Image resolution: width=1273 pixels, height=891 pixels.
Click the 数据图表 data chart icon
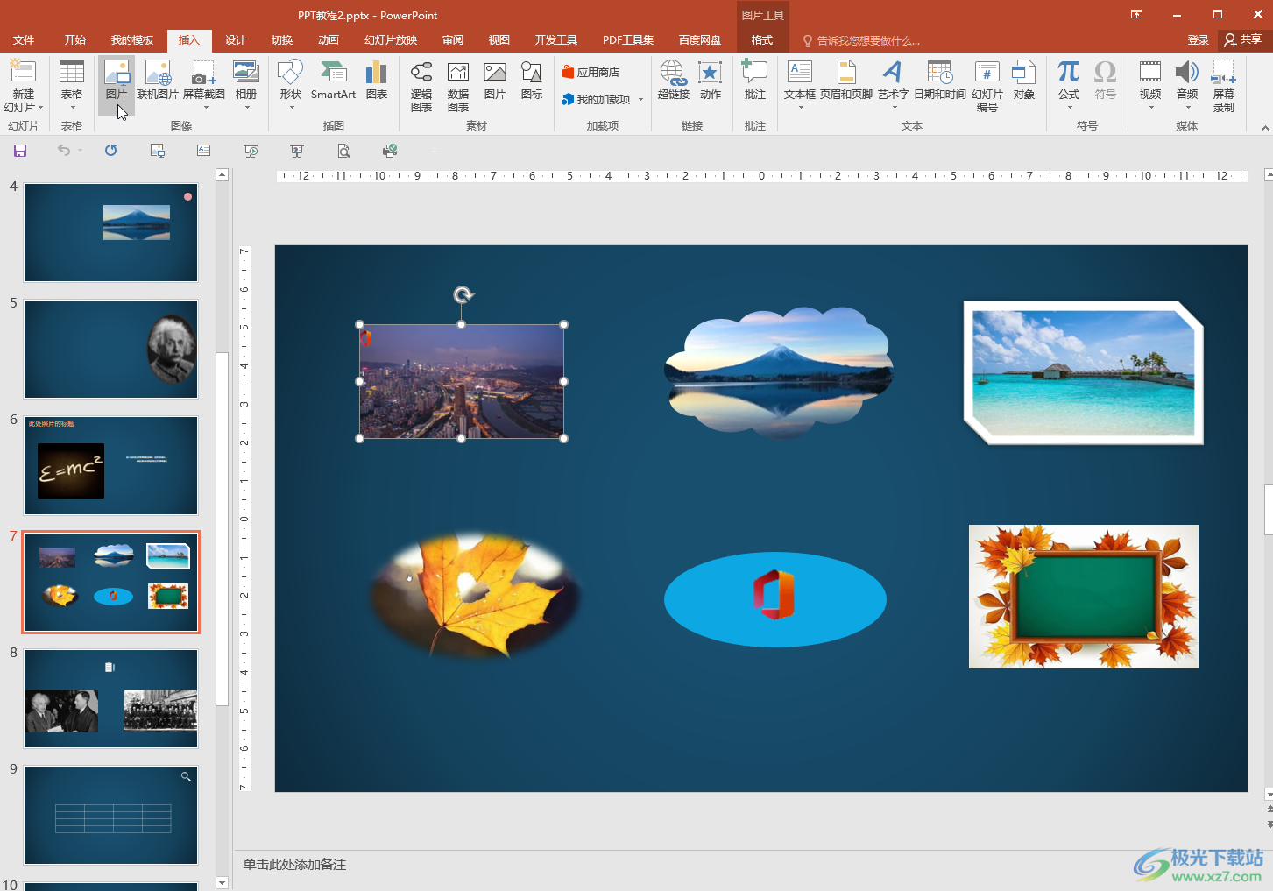[458, 86]
